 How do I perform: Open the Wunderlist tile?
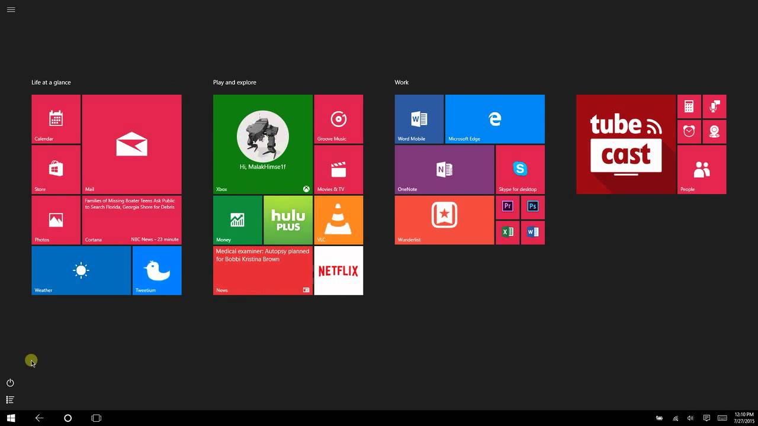(444, 220)
